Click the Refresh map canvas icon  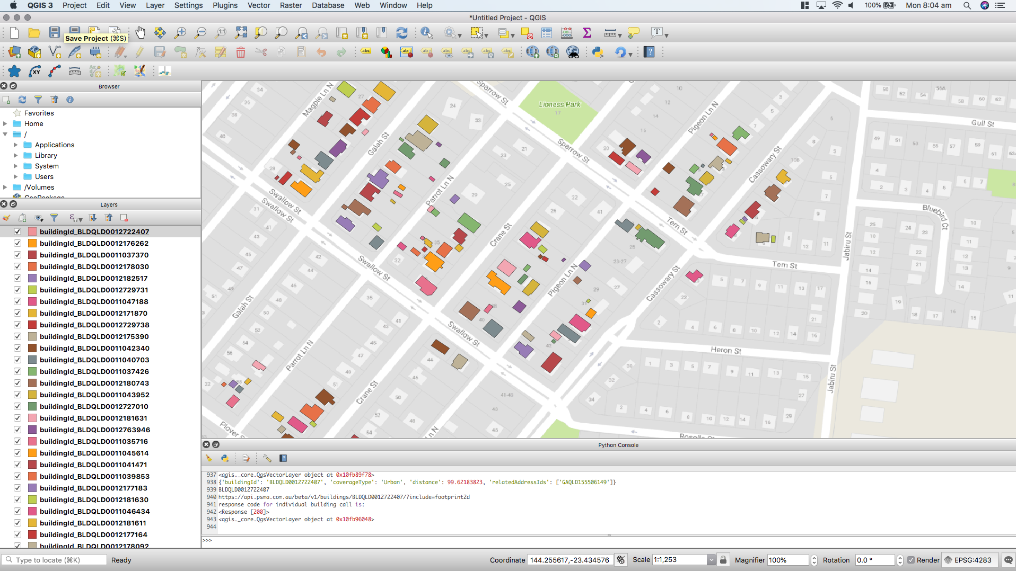402,33
